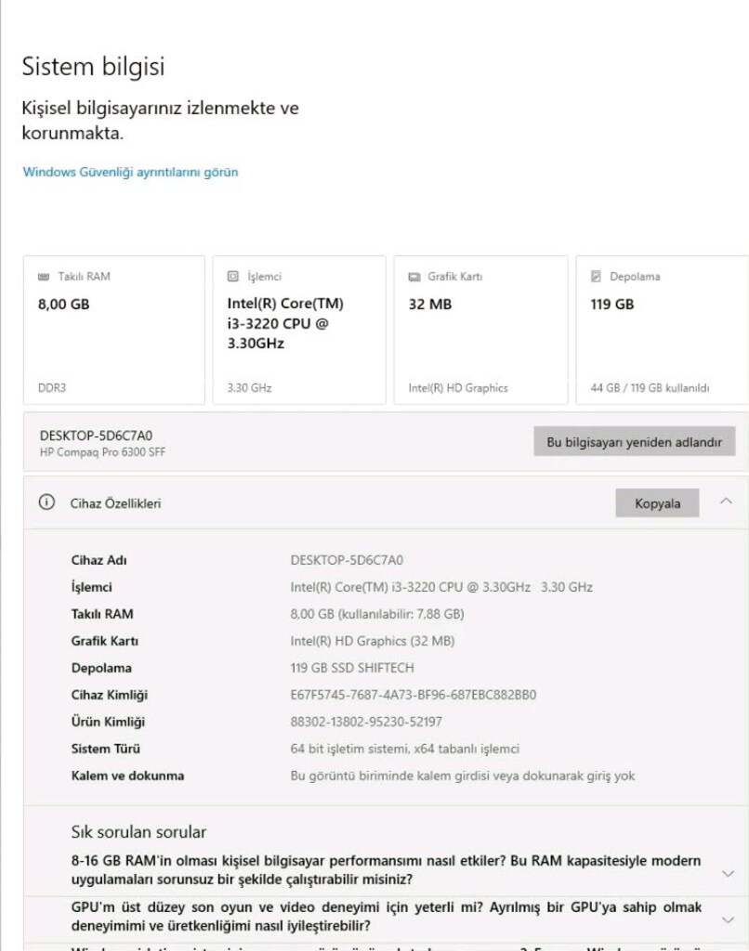This screenshot has height=951, width=749.
Task: Click Kişisel bilgisayarınız izlenmekte ve korunmakta text
Action: click(x=160, y=120)
